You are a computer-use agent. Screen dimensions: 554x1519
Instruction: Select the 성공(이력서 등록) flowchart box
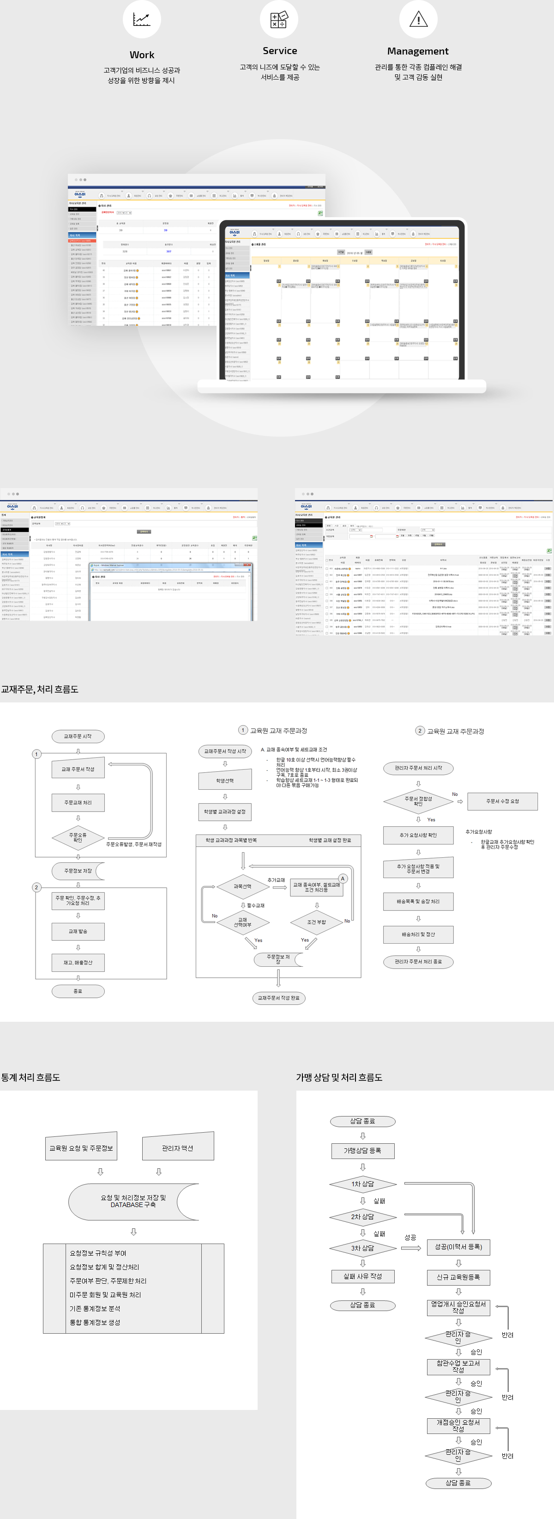point(458,1246)
